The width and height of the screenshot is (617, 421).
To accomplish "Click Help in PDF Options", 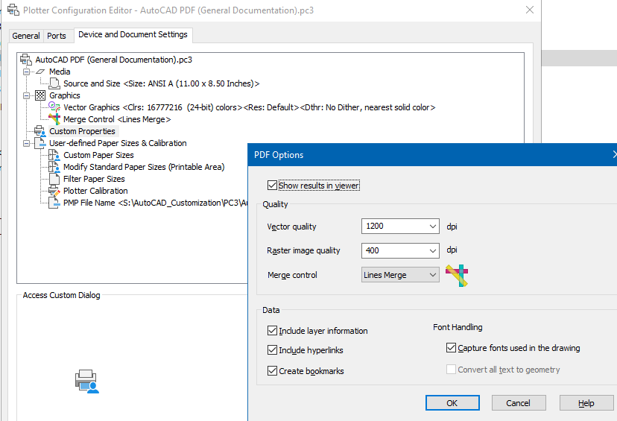I will pyautogui.click(x=586, y=403).
